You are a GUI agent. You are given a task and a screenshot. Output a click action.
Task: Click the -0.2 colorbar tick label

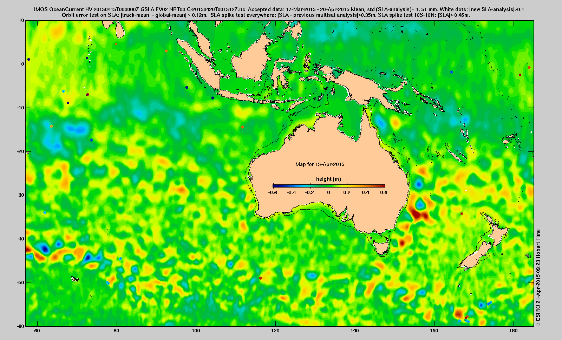(309, 192)
